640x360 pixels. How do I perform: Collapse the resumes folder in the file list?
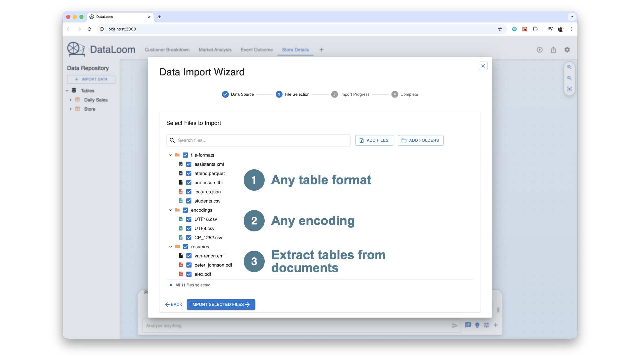click(x=170, y=246)
